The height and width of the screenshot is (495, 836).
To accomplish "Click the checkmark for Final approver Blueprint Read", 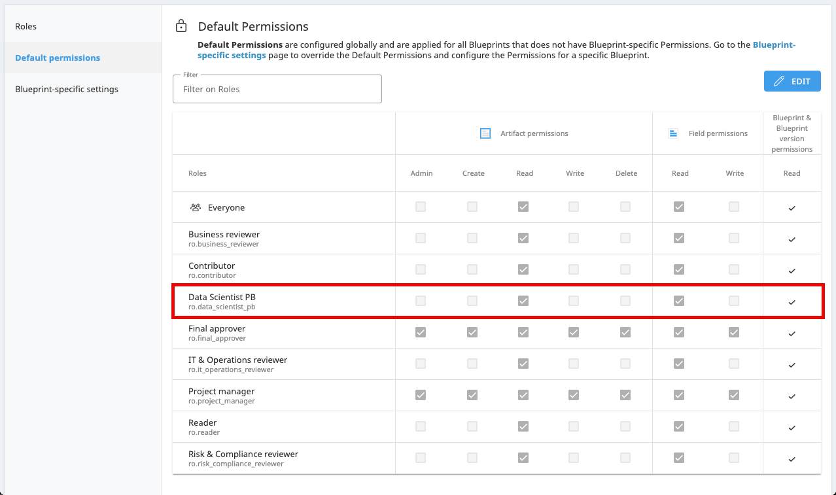I will [x=792, y=332].
